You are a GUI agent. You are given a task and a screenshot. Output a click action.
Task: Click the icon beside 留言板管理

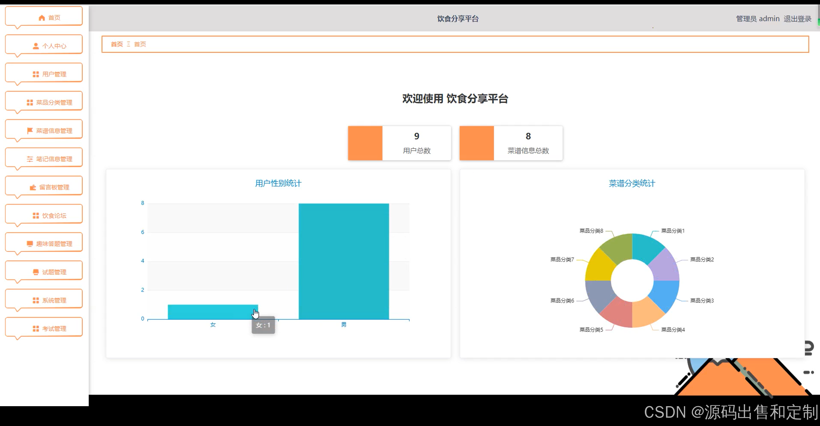point(33,187)
